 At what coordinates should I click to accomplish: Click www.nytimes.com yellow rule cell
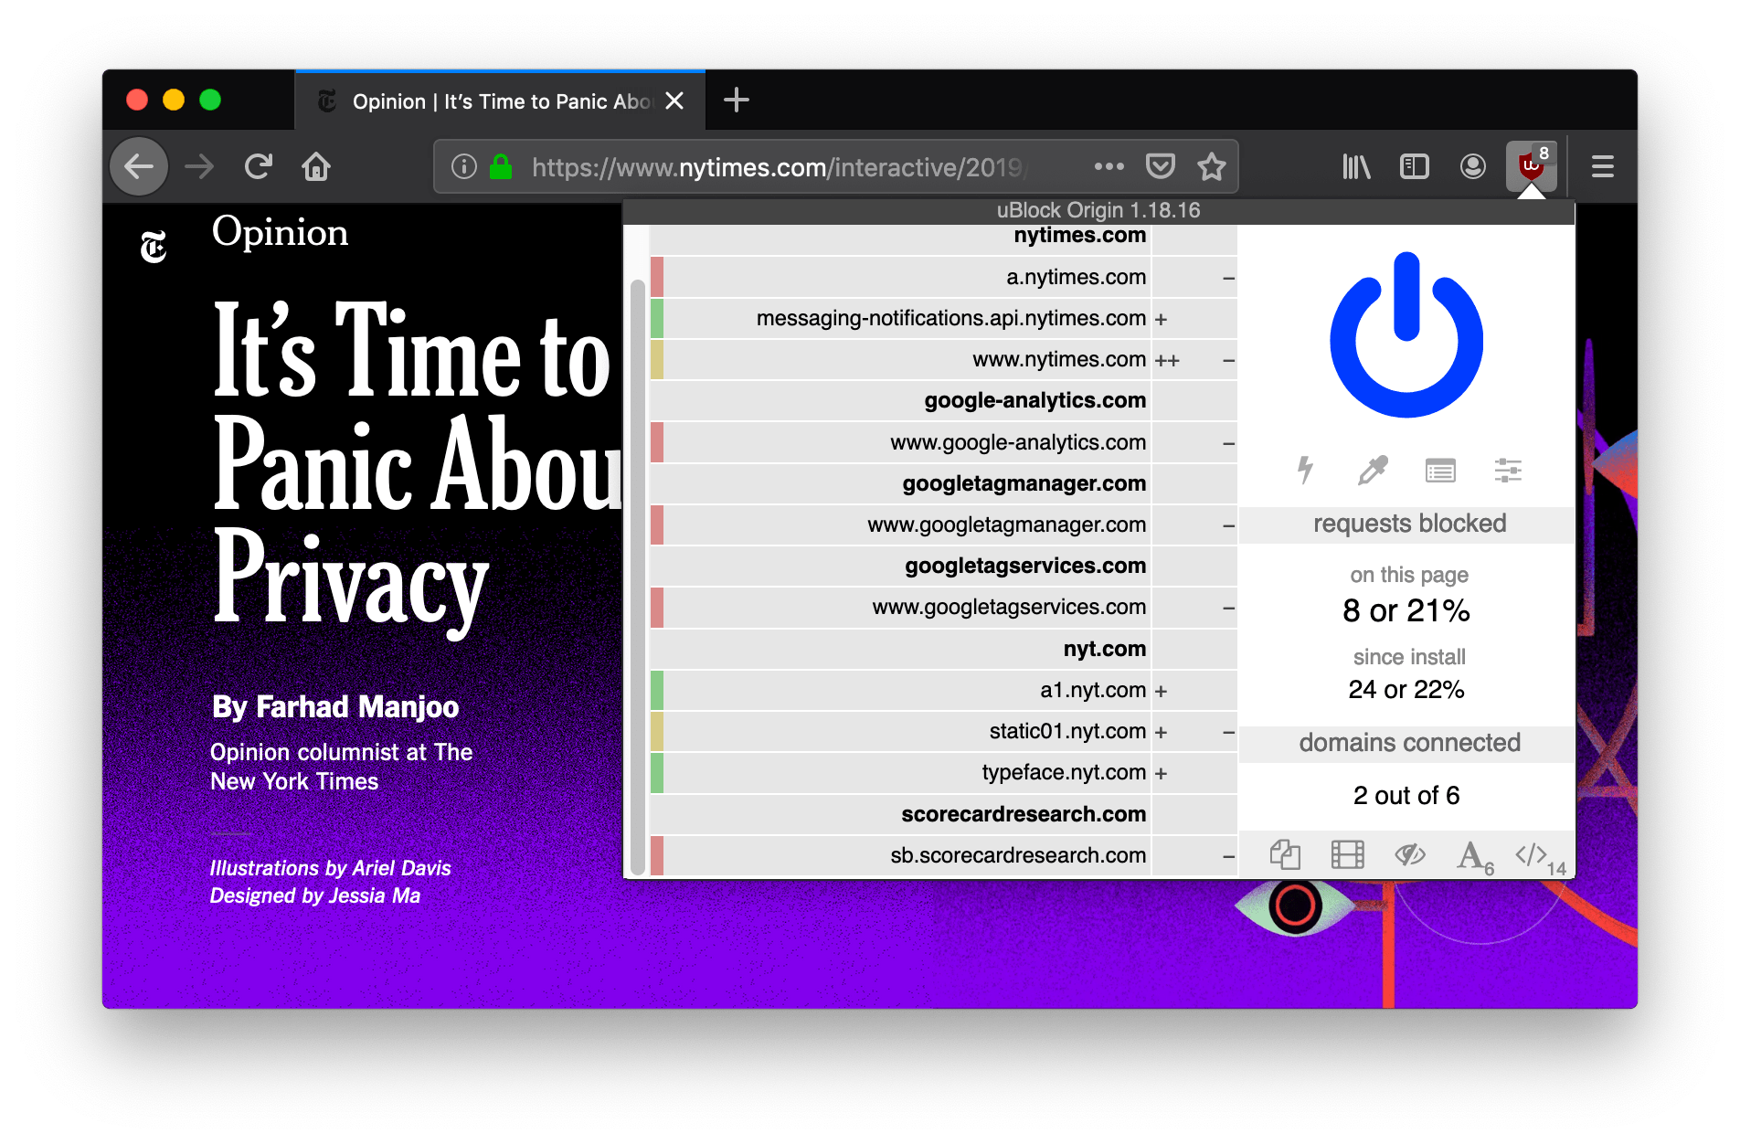(x=657, y=359)
